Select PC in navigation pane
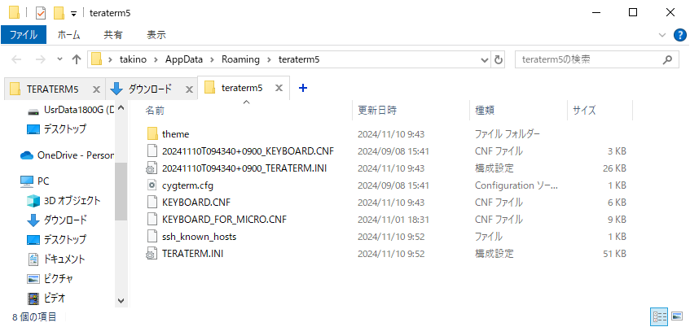This screenshot has width=690, height=327. (x=35, y=181)
